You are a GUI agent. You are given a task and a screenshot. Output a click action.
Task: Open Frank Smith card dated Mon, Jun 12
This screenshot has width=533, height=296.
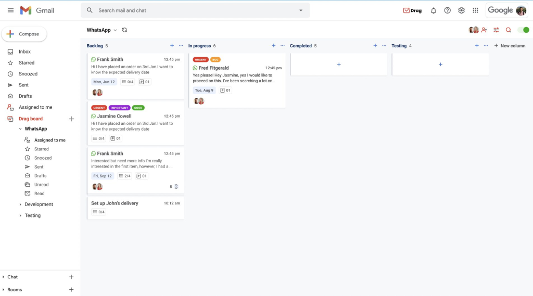click(136, 76)
